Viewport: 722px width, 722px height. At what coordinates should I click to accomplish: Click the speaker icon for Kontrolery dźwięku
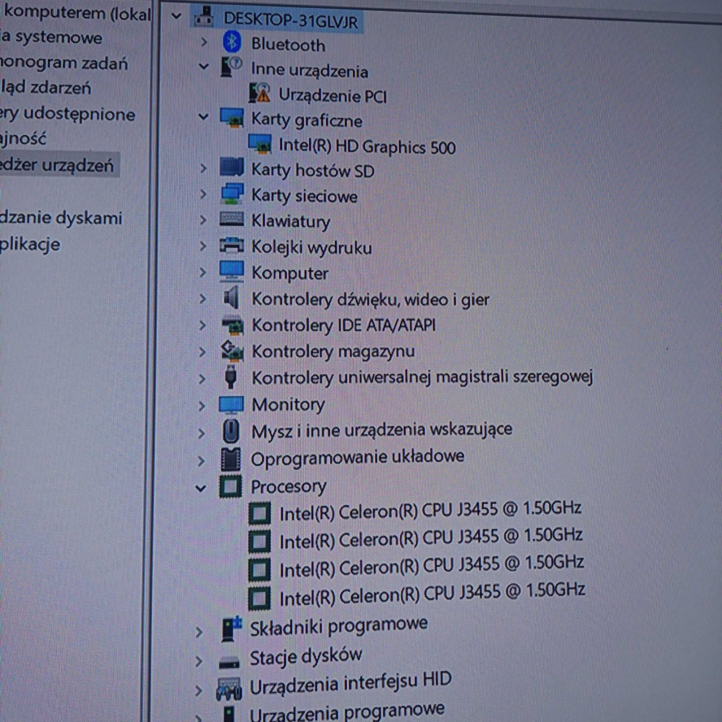(231, 297)
